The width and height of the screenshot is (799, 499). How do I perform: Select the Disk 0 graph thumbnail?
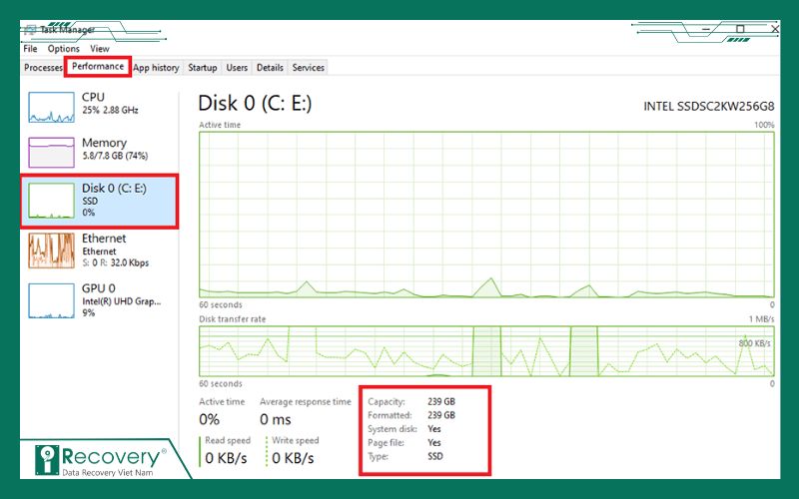[51, 200]
